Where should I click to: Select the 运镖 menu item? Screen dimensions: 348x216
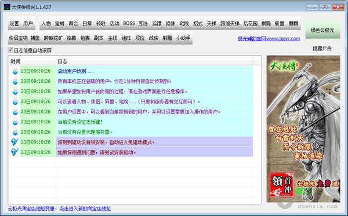coord(157,24)
